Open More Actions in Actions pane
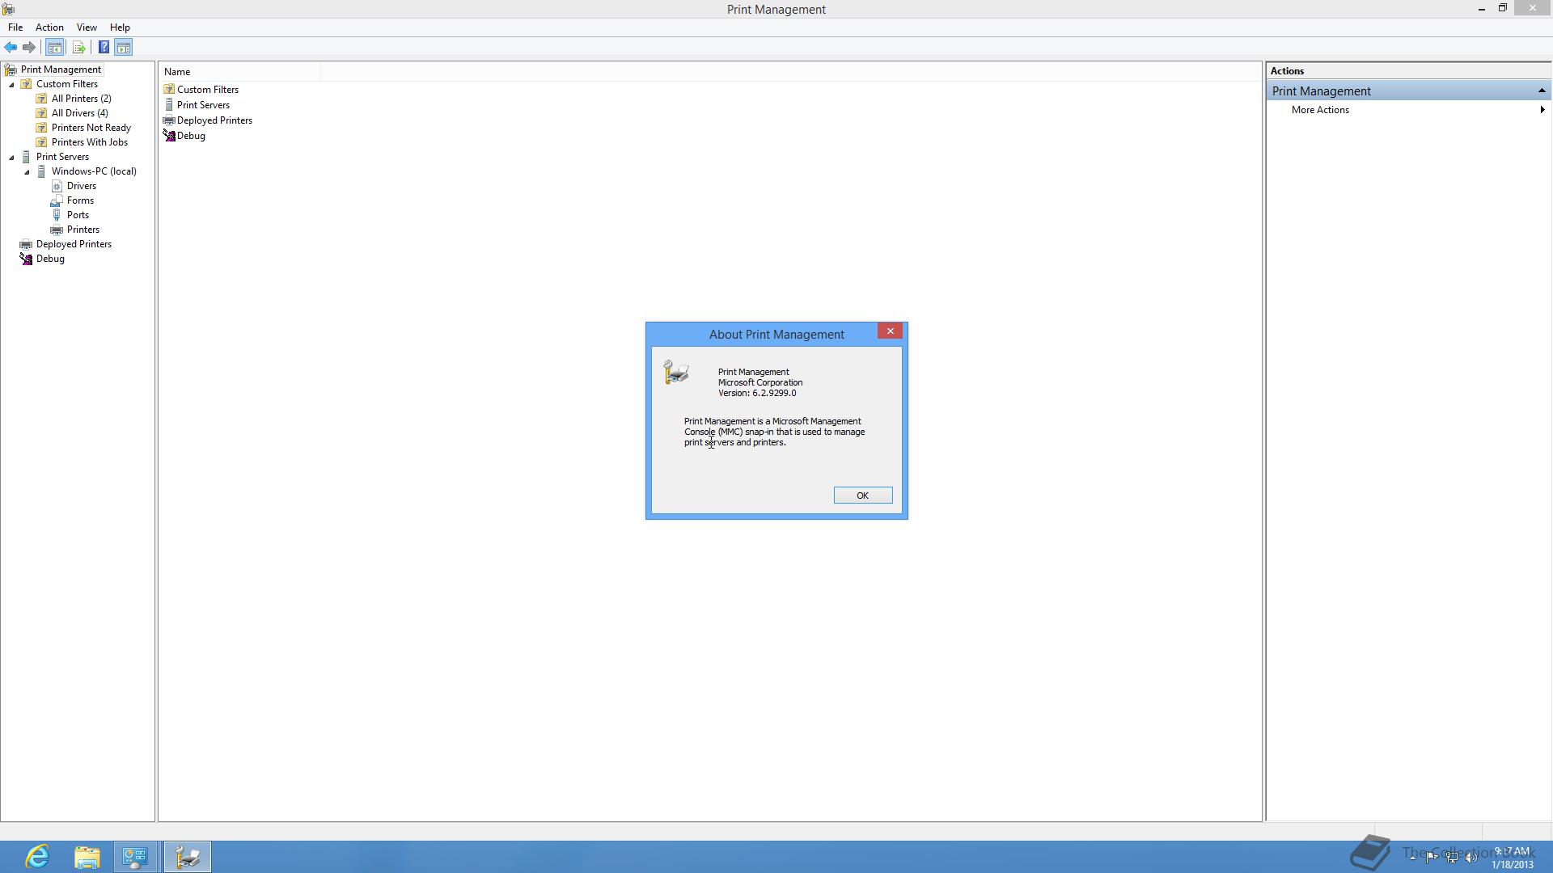The width and height of the screenshot is (1553, 873). [x=1320, y=110]
